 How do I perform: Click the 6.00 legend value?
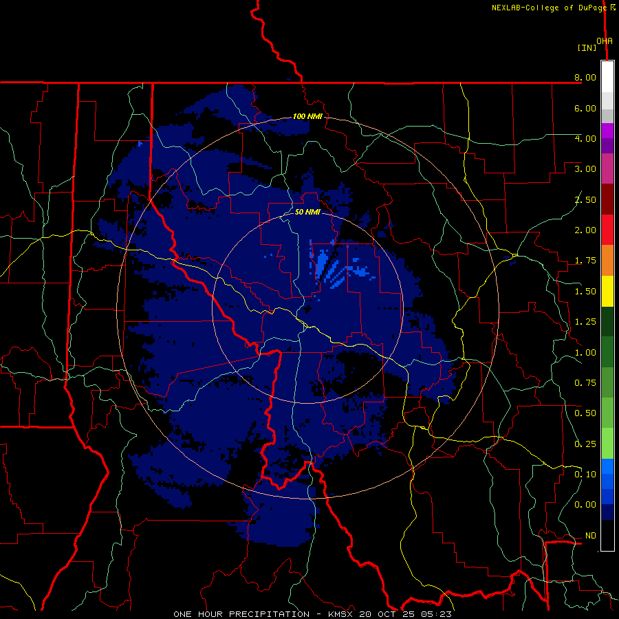[585, 108]
